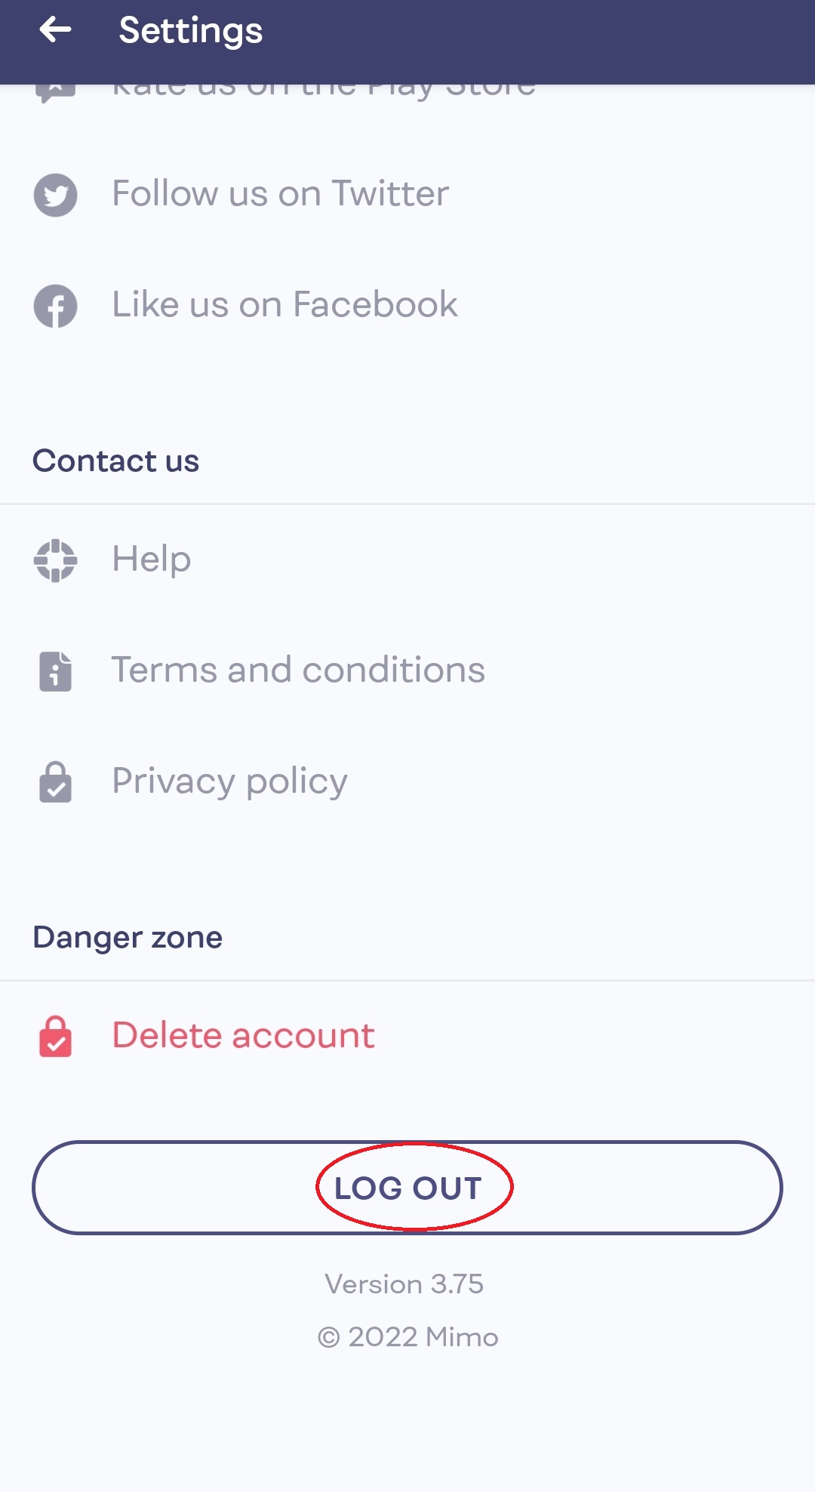Open the Help entry text

point(151,559)
